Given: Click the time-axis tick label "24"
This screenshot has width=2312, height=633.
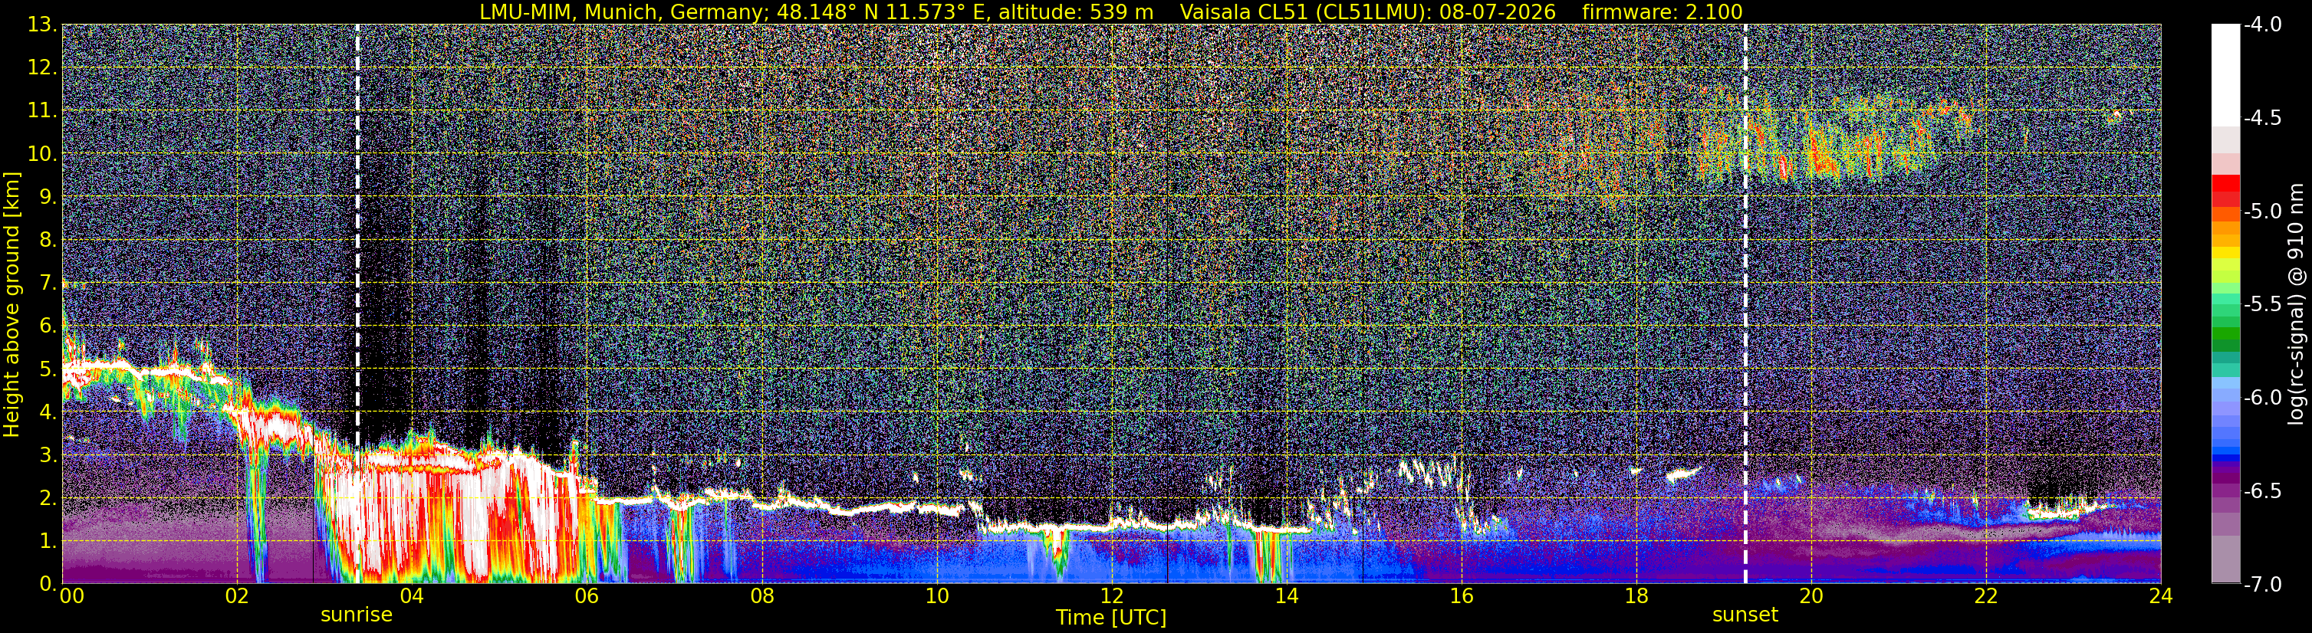Looking at the screenshot, I should point(2161,596).
